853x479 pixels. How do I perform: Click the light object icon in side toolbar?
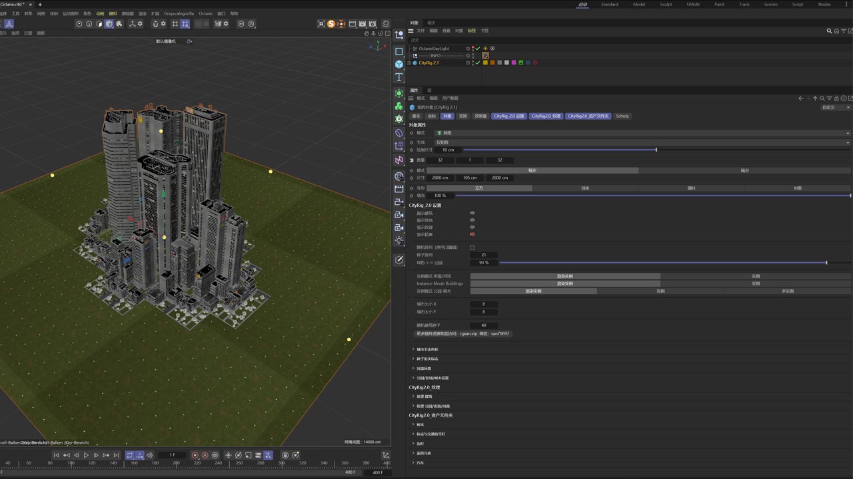coord(399,240)
